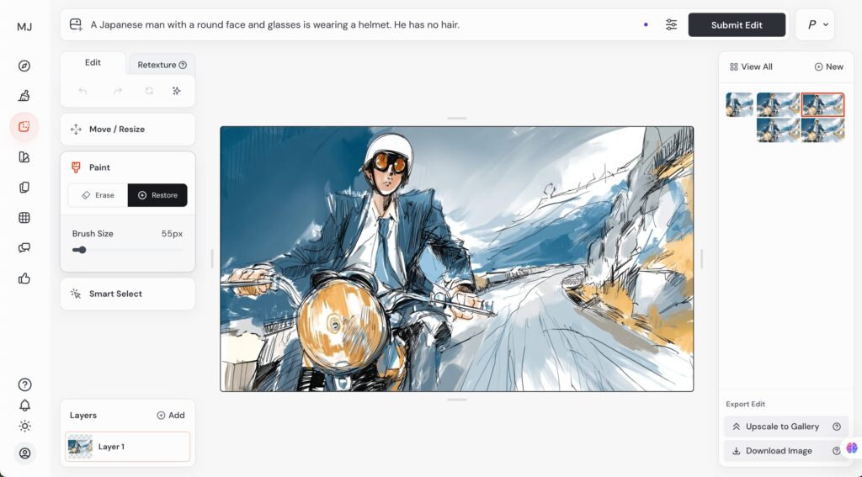Image resolution: width=862 pixels, height=477 pixels.
Task: Click the thumbs-up rating sidebar icon
Action: [x=24, y=278]
